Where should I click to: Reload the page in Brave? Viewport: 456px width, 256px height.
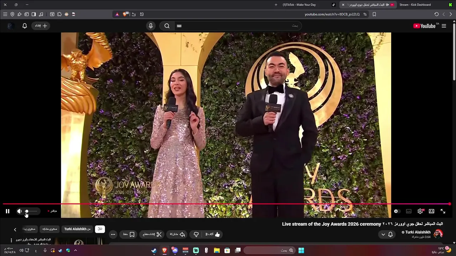tap(436, 14)
